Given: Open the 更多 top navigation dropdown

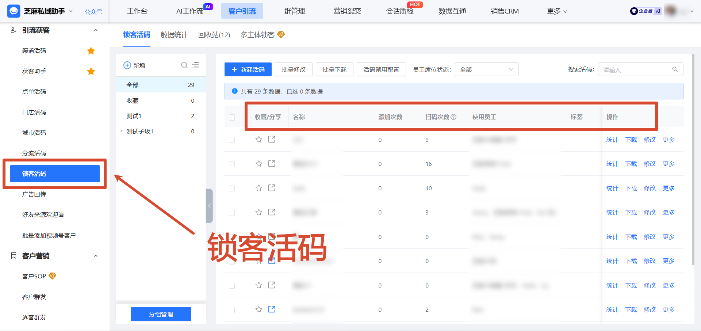Looking at the screenshot, I should pyautogui.click(x=557, y=11).
